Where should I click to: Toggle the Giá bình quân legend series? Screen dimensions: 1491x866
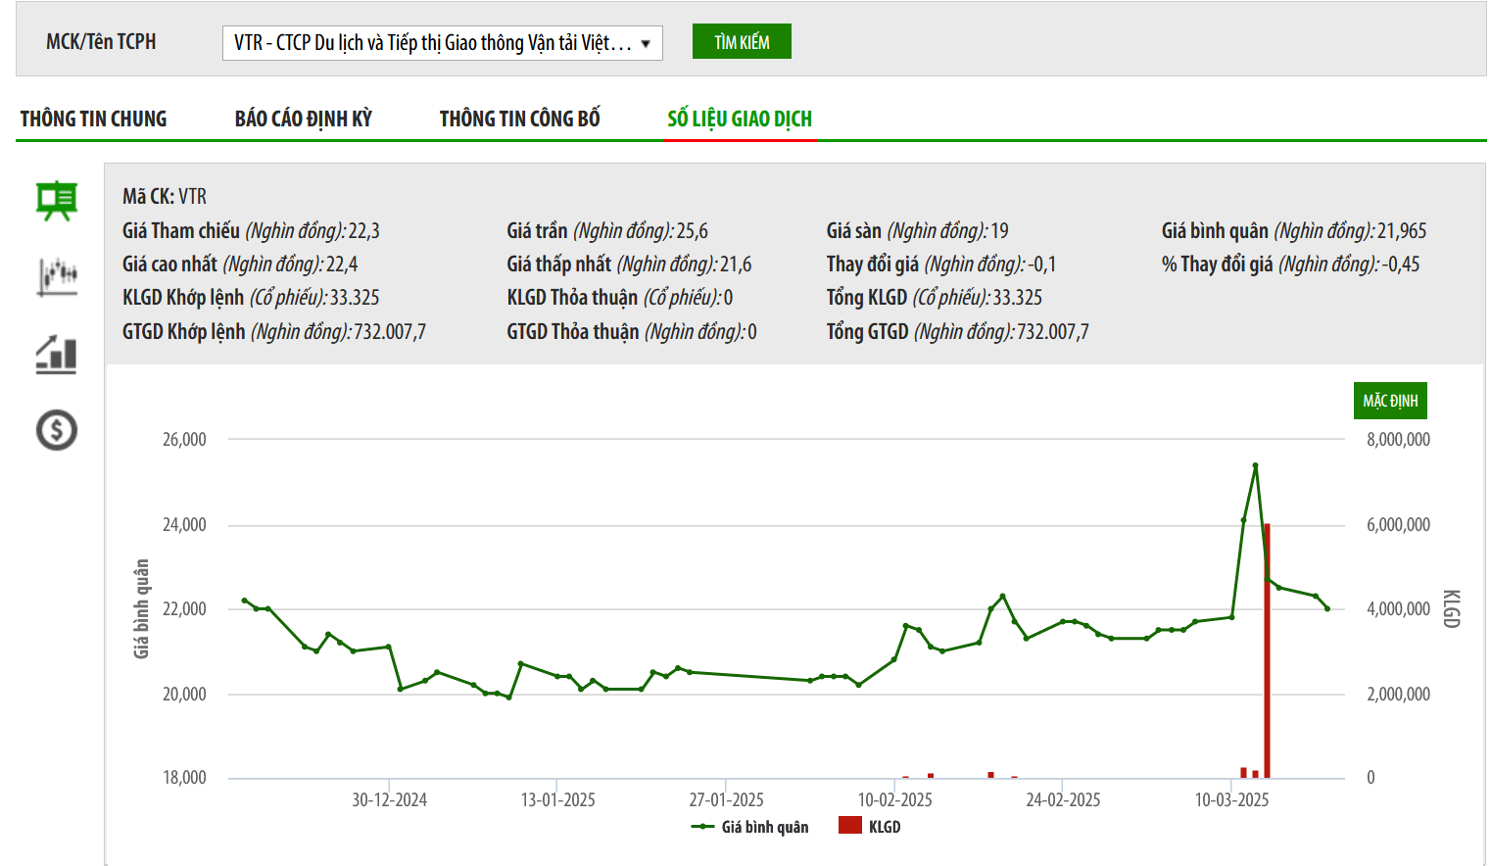coord(751,827)
